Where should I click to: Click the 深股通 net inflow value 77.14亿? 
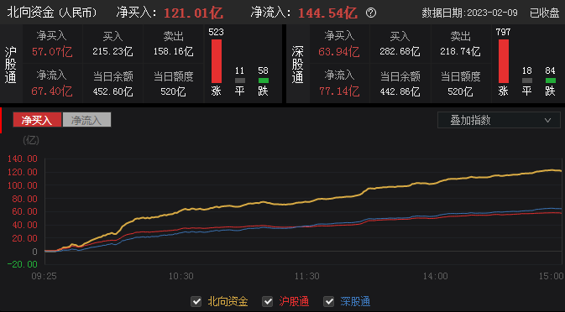339,91
